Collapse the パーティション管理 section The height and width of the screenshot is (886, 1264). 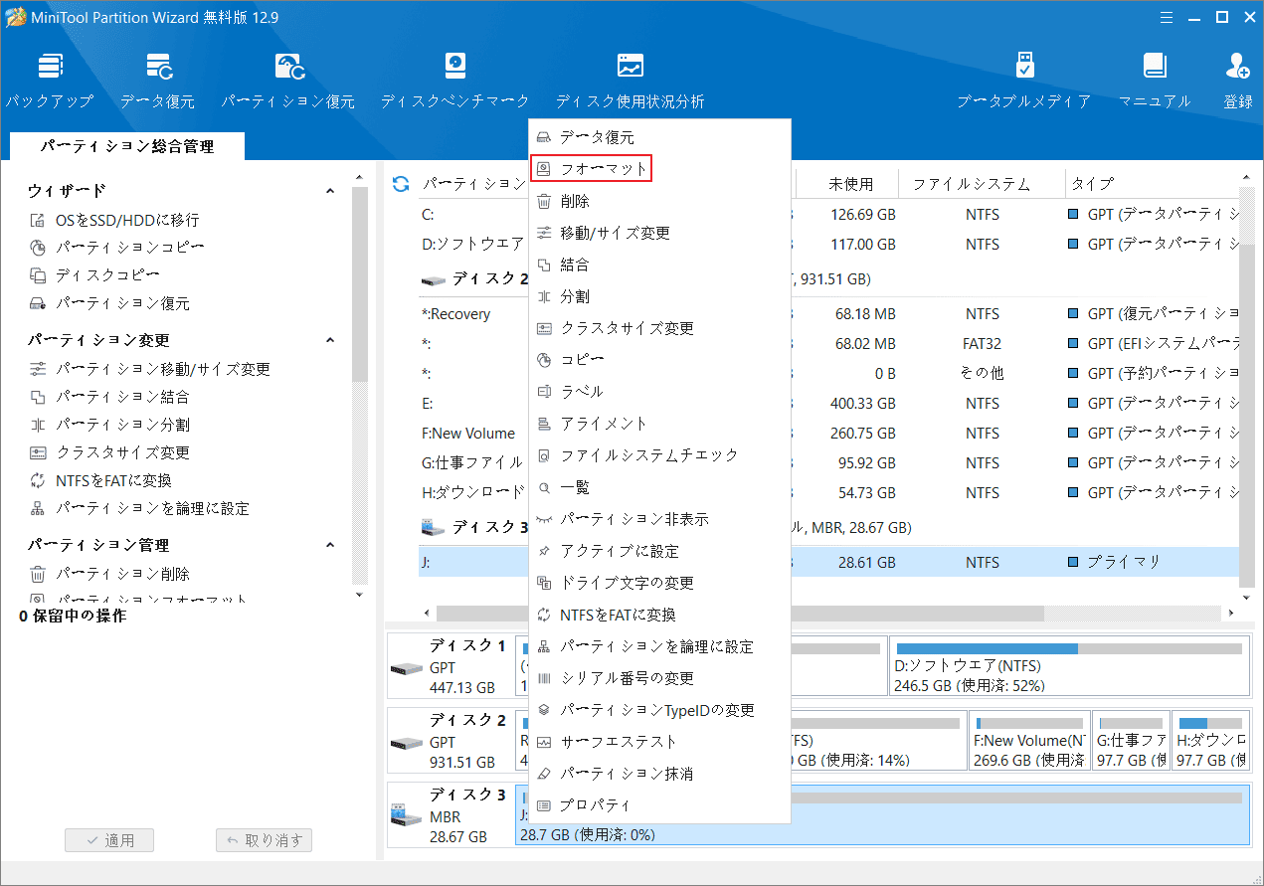point(331,545)
